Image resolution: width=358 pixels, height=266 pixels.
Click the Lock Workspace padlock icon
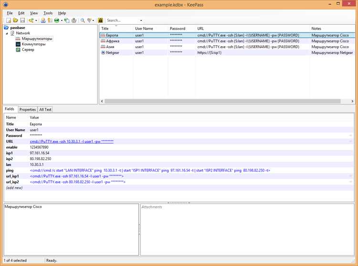point(100,20)
